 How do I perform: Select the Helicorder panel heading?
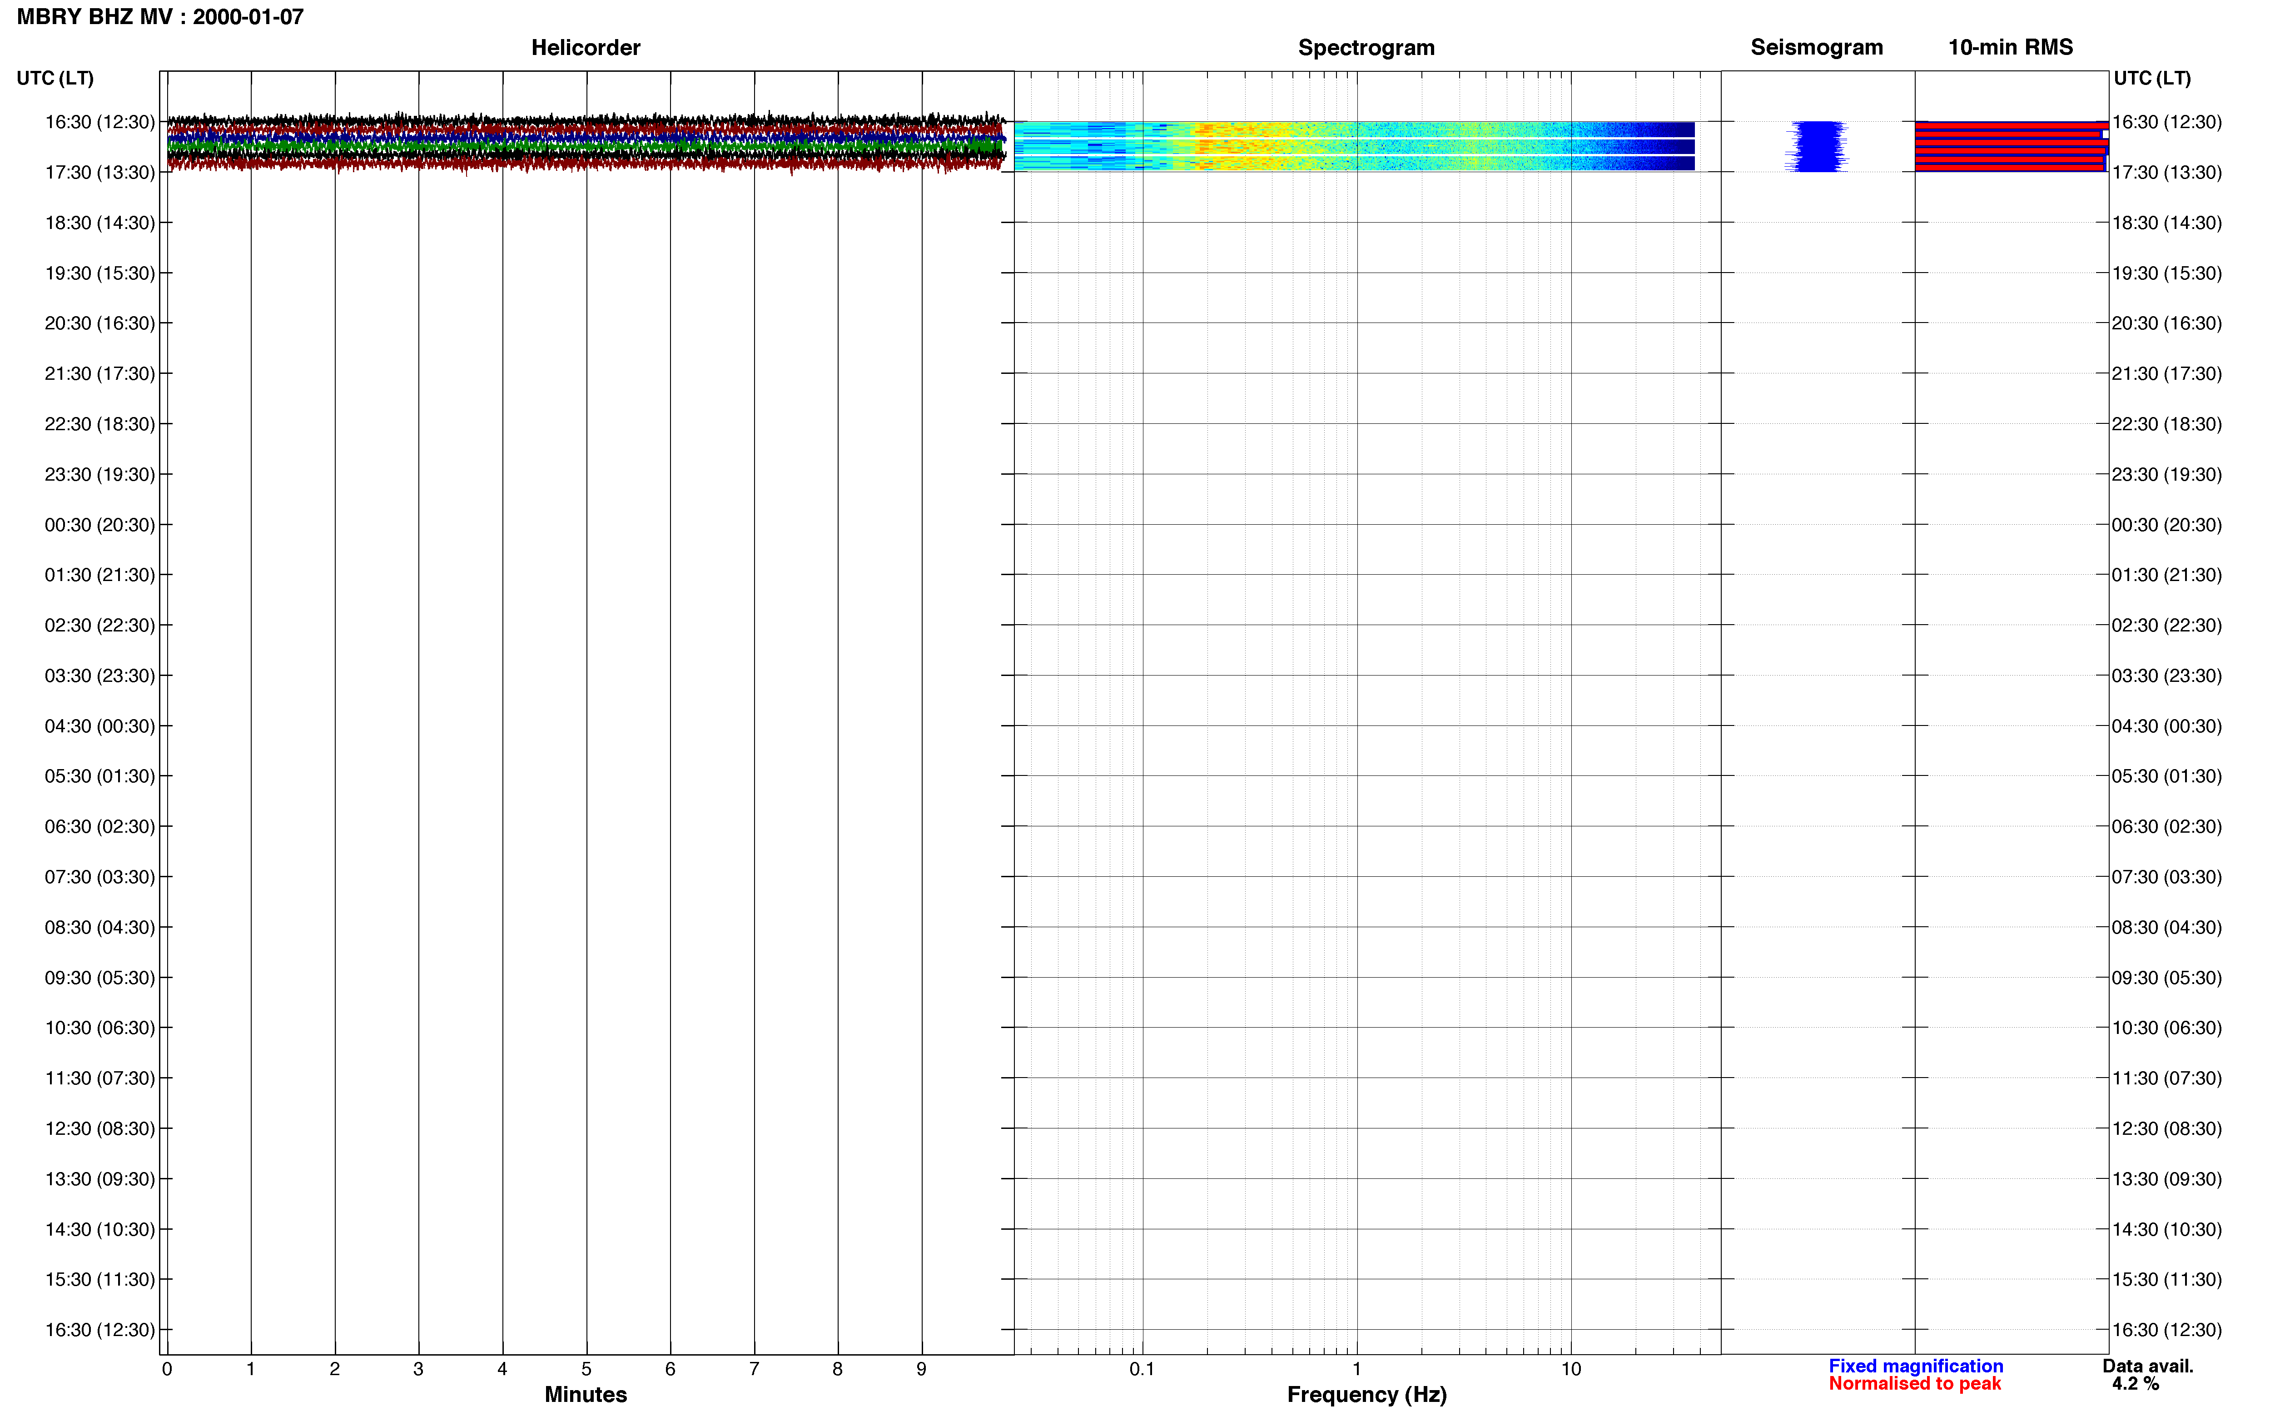pyautogui.click(x=586, y=47)
